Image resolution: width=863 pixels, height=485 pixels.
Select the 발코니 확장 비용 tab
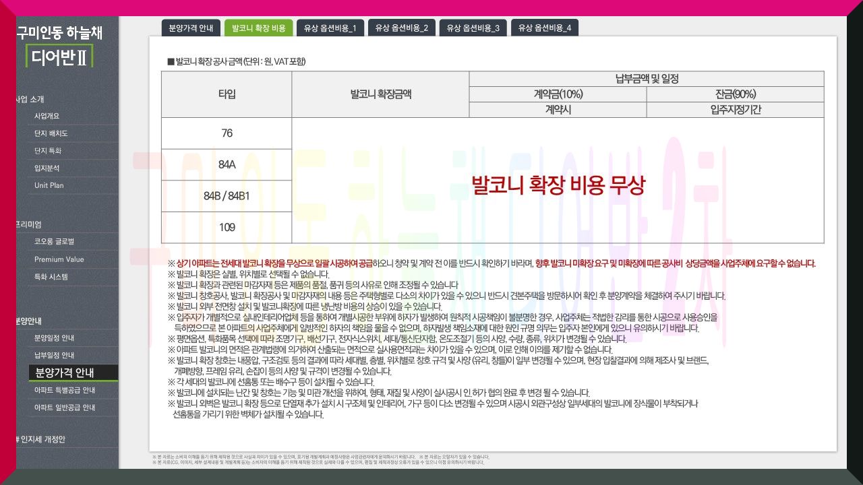click(258, 28)
